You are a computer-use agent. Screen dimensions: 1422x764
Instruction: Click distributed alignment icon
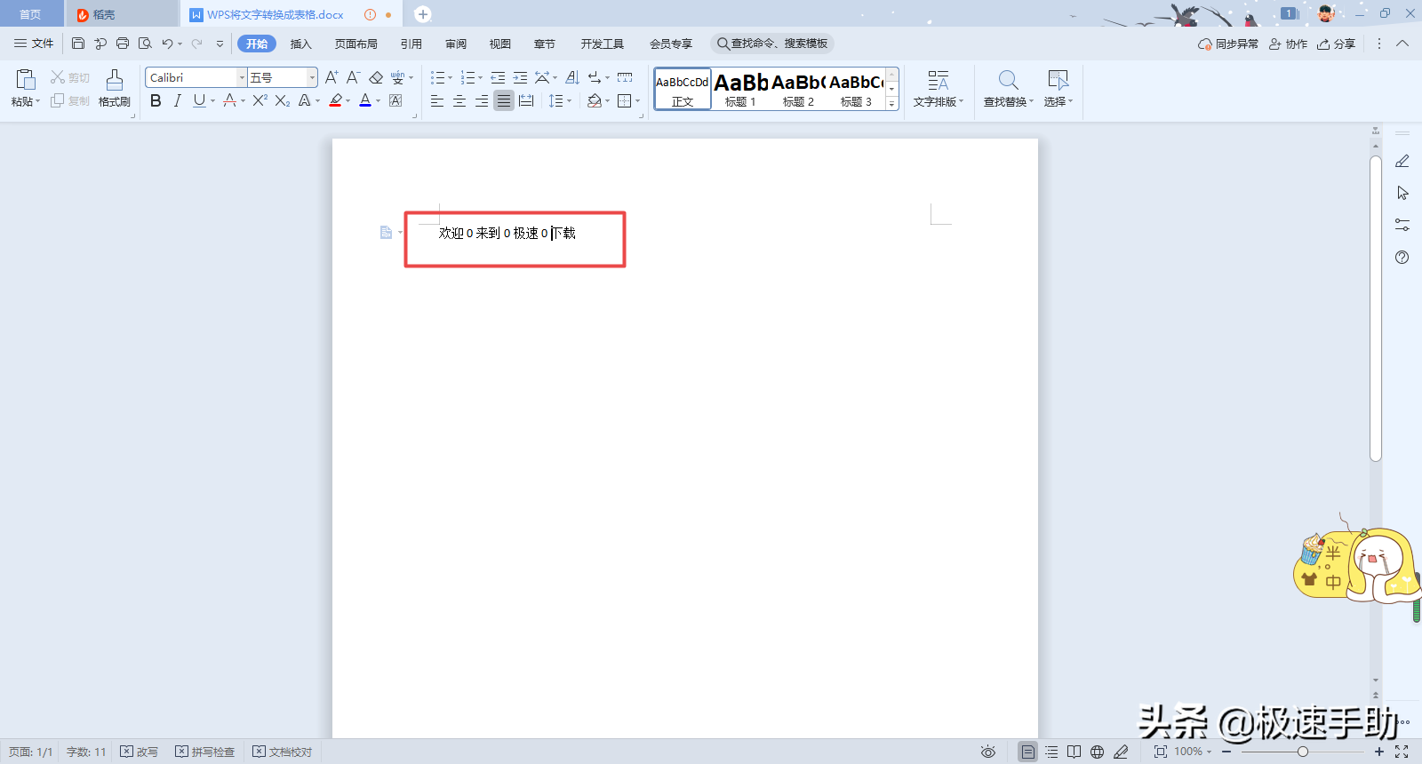[x=526, y=100]
